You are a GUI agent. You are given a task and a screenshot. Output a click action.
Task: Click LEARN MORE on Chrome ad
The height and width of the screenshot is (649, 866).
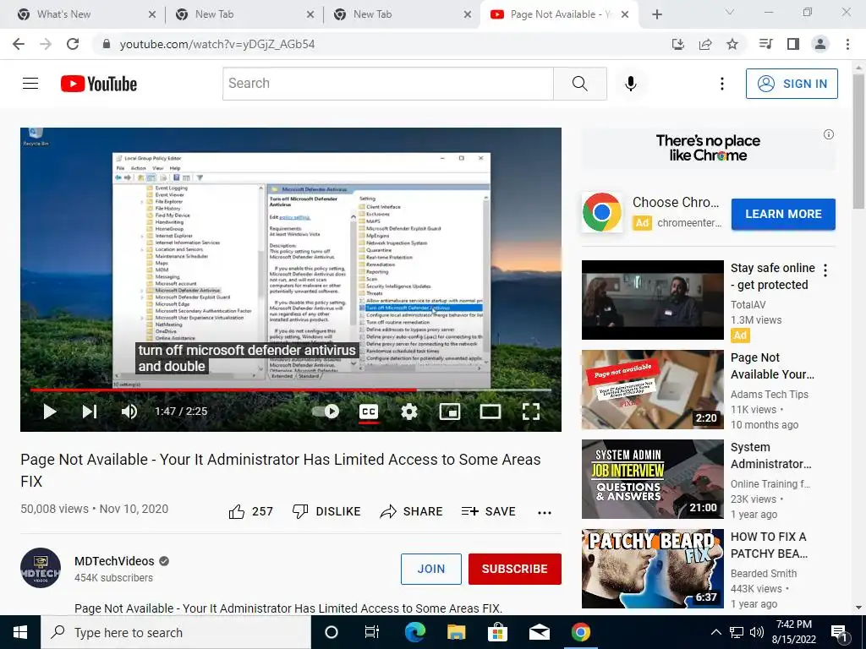pos(783,214)
